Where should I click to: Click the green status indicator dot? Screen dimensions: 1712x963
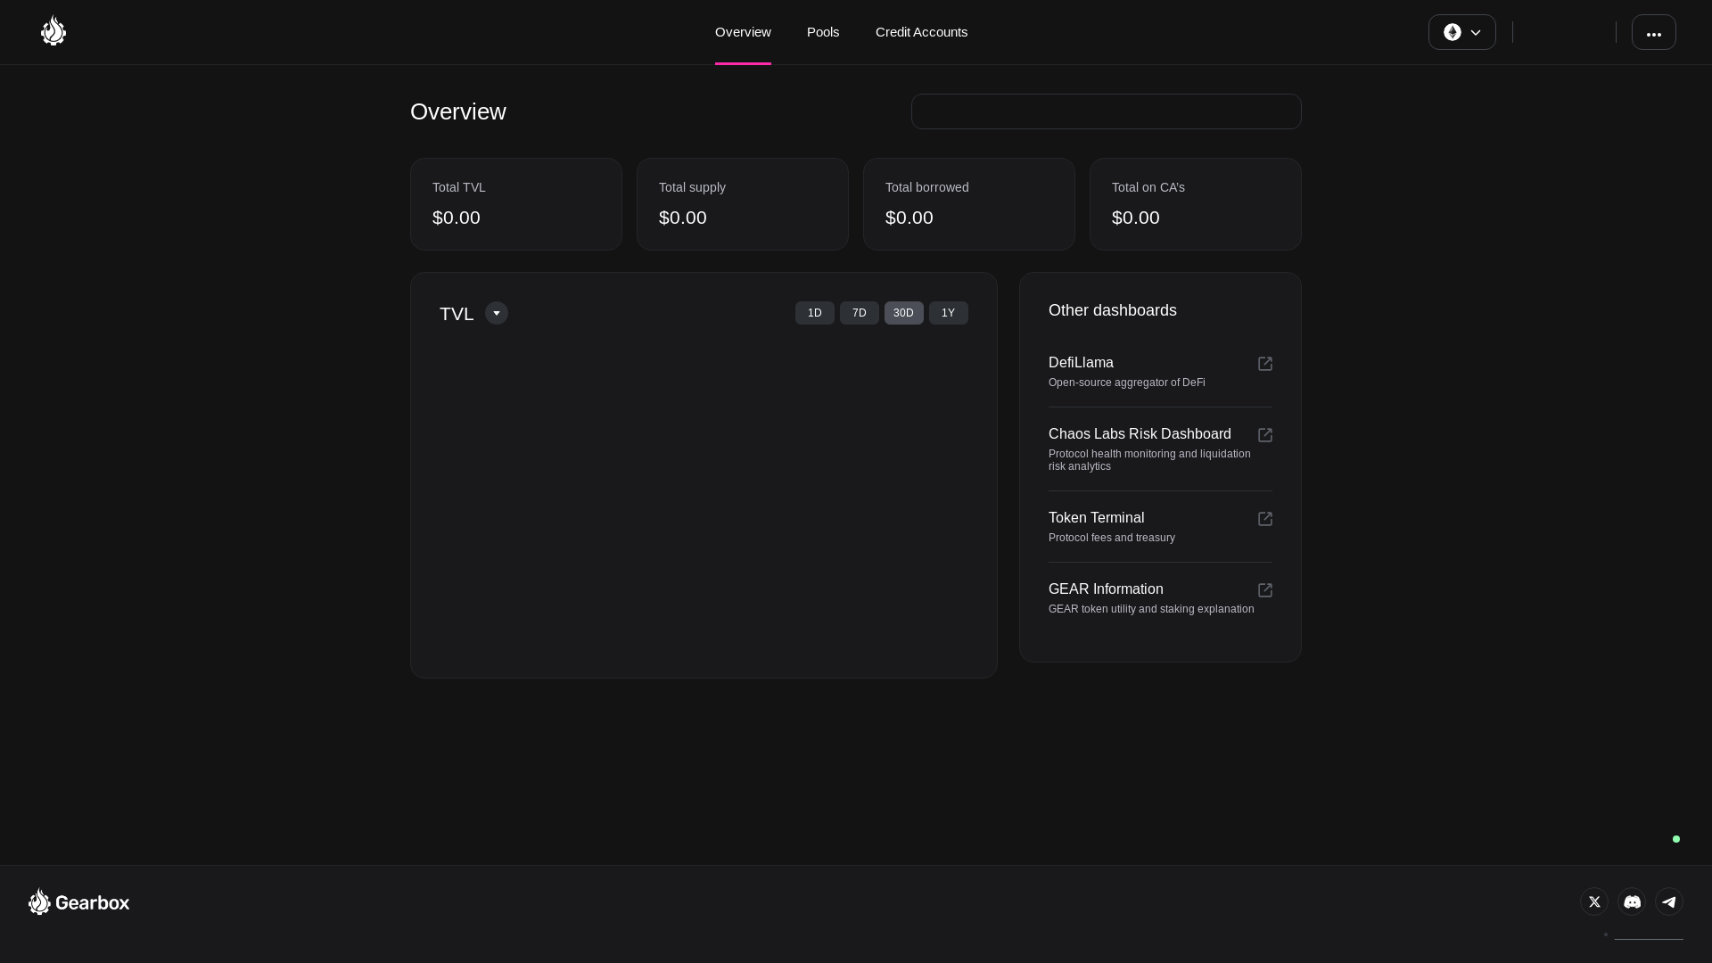1676,839
